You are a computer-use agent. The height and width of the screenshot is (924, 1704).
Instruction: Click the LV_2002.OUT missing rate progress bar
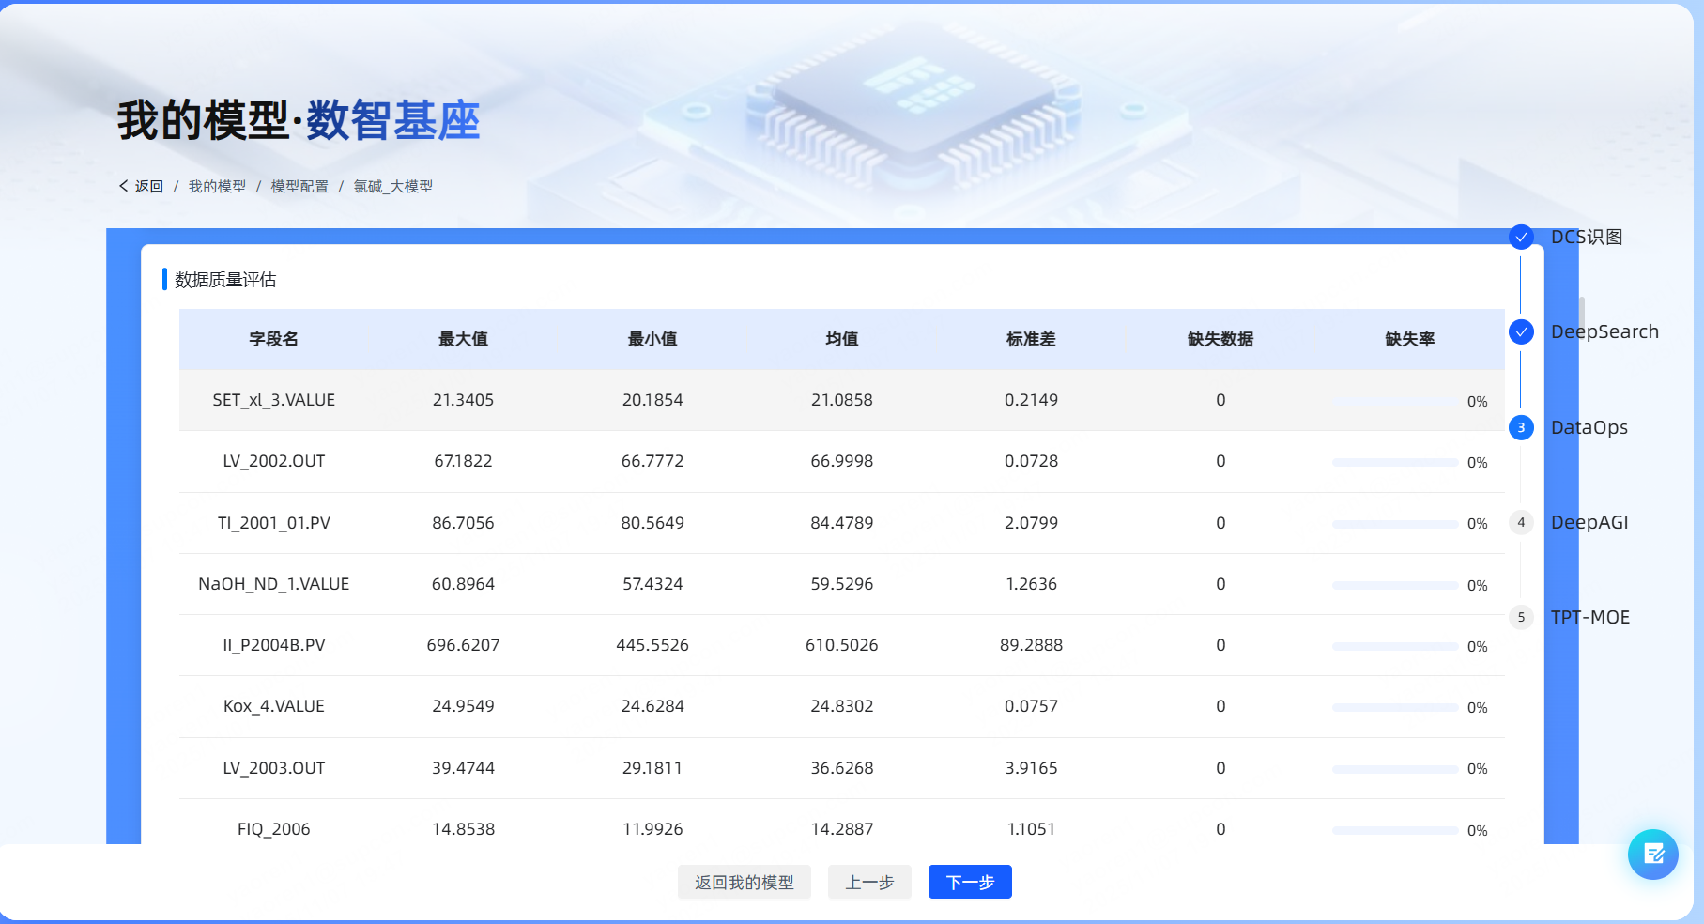[1394, 463]
